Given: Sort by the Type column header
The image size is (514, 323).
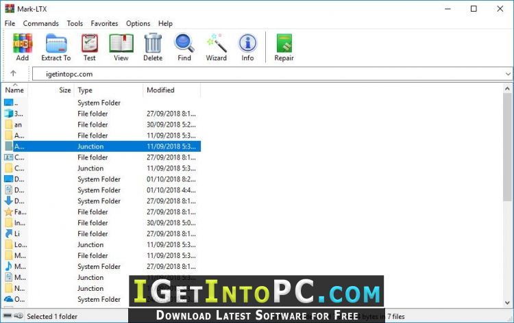Looking at the screenshot, I should click(x=109, y=90).
